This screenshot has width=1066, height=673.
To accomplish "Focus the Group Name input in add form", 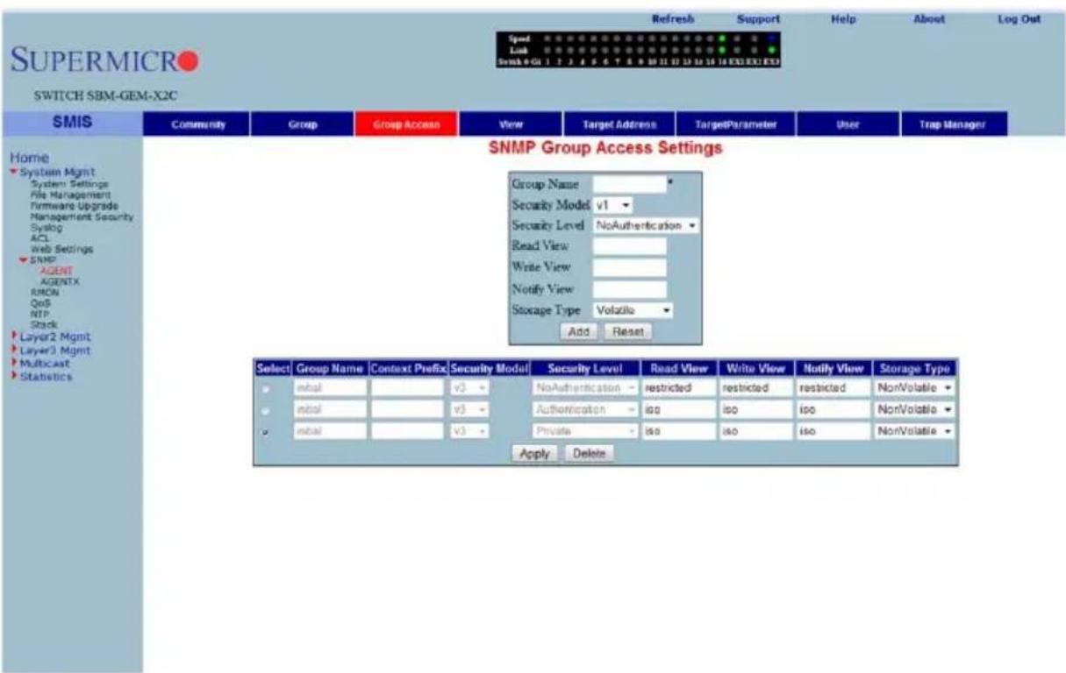I will [630, 183].
